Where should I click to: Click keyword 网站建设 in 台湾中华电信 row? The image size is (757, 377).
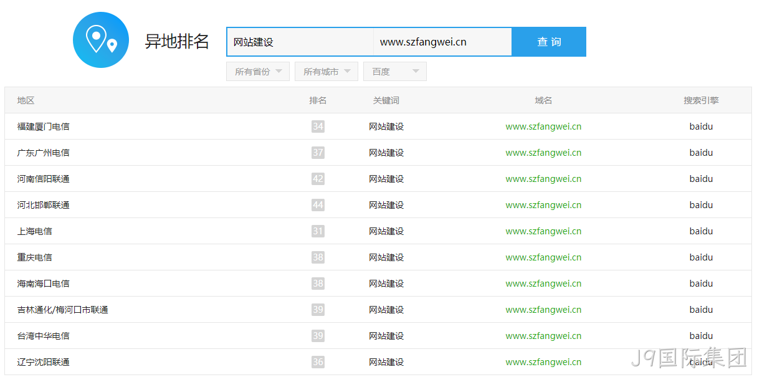[386, 336]
